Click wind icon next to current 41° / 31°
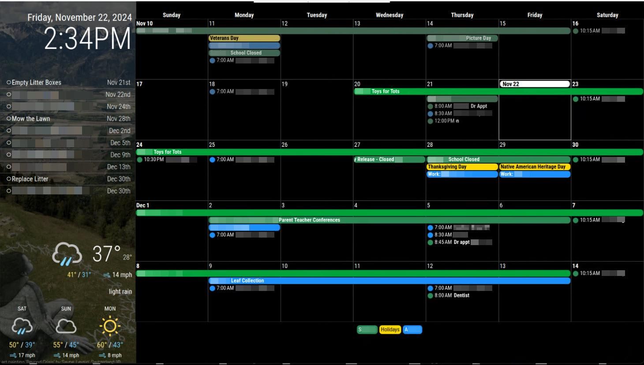The height and width of the screenshot is (365, 644). point(106,275)
